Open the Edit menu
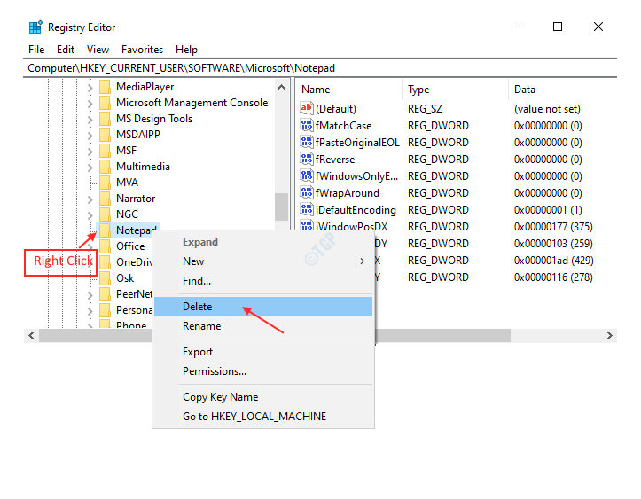The height and width of the screenshot is (499, 641). click(66, 50)
